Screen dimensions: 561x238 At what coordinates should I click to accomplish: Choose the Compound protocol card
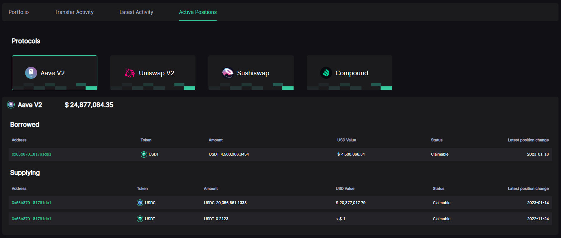tap(349, 73)
